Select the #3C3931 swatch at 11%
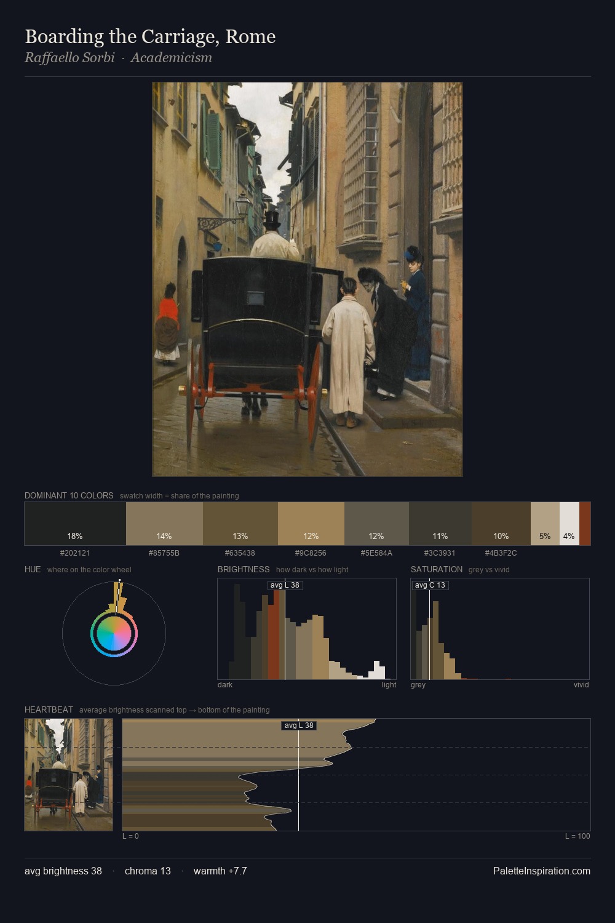This screenshot has width=615, height=923. 440,524
